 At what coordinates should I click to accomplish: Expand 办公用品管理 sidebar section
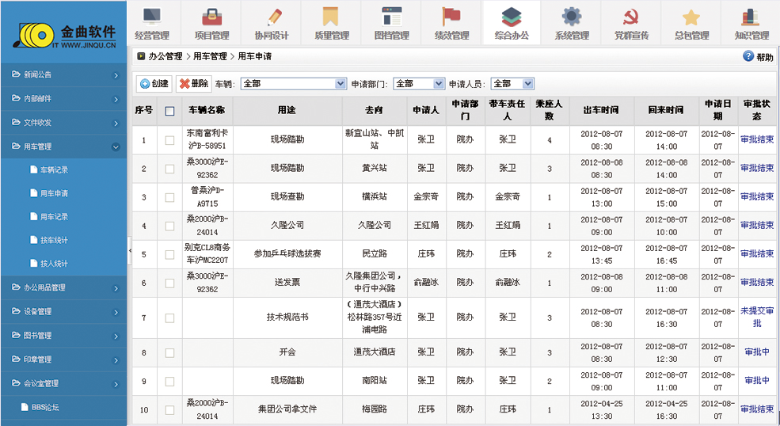[x=63, y=287]
